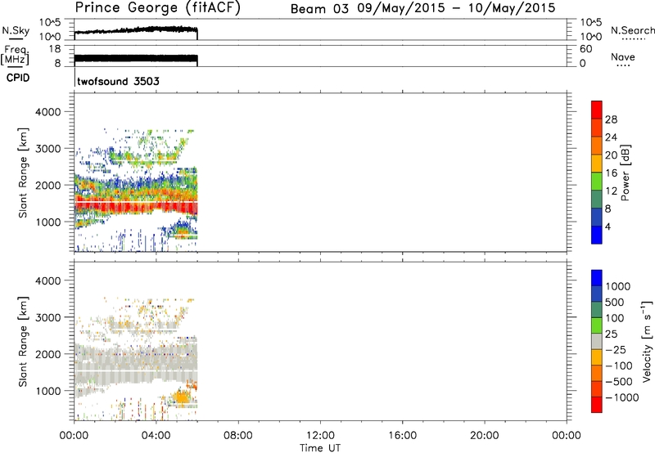Viewport: 655px width, 453px height.
Task: Click the red swatch at bottom of Velocity bar
Action: (x=597, y=405)
